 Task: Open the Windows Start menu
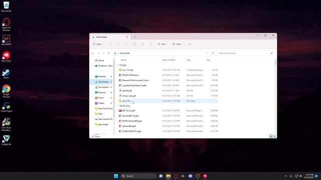point(116,176)
